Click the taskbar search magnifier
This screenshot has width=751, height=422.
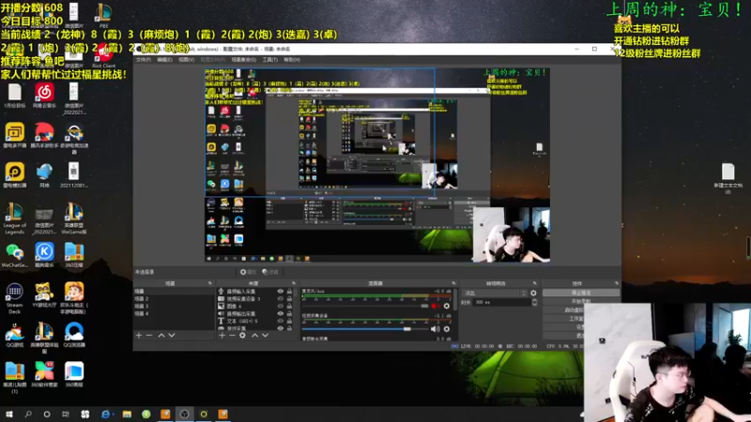point(28,414)
